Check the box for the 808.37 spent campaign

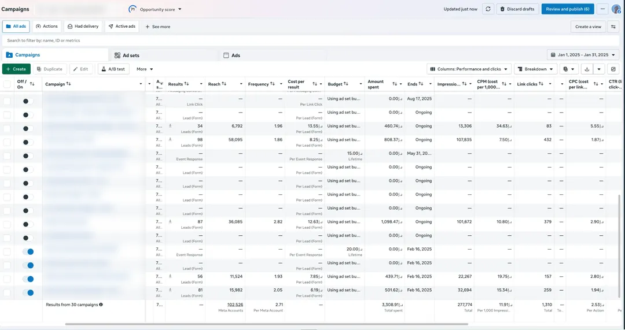(x=7, y=142)
